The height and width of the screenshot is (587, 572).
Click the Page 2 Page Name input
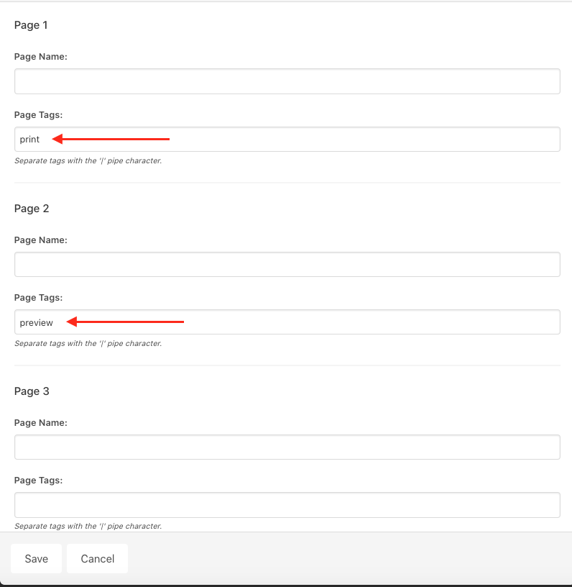click(287, 264)
